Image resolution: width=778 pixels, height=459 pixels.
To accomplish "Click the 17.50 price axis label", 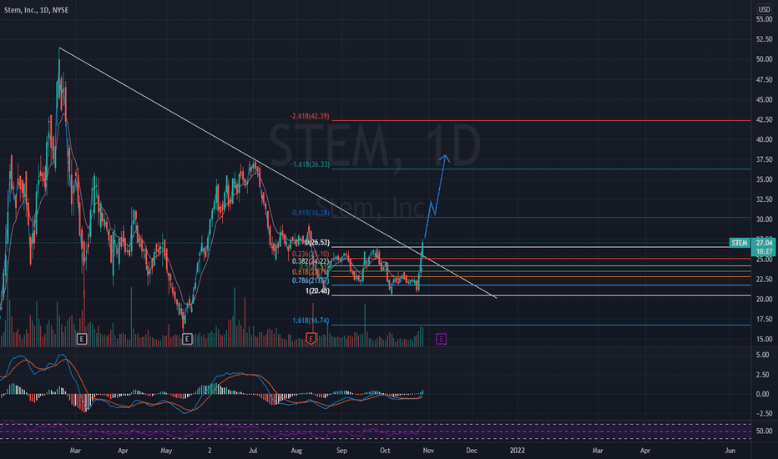I will pos(764,319).
